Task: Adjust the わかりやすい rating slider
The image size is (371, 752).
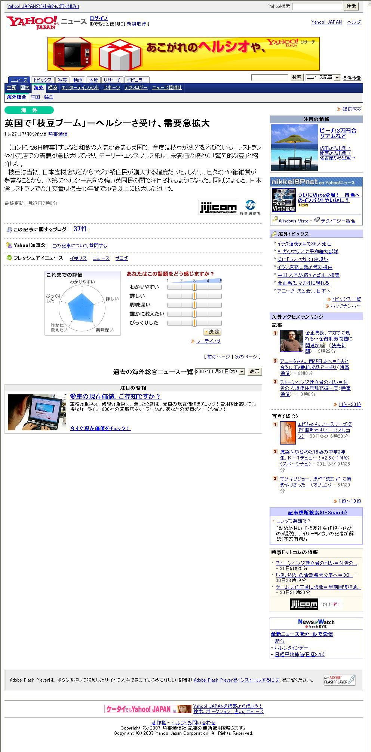Action: [x=194, y=287]
